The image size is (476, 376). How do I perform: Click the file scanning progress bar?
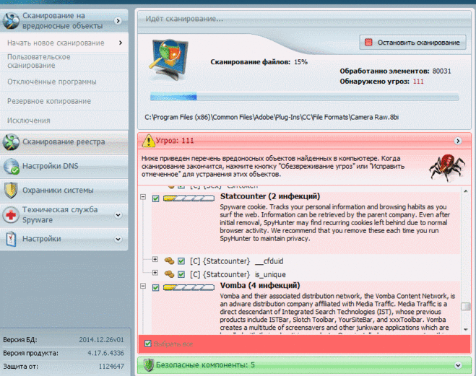pos(303,97)
